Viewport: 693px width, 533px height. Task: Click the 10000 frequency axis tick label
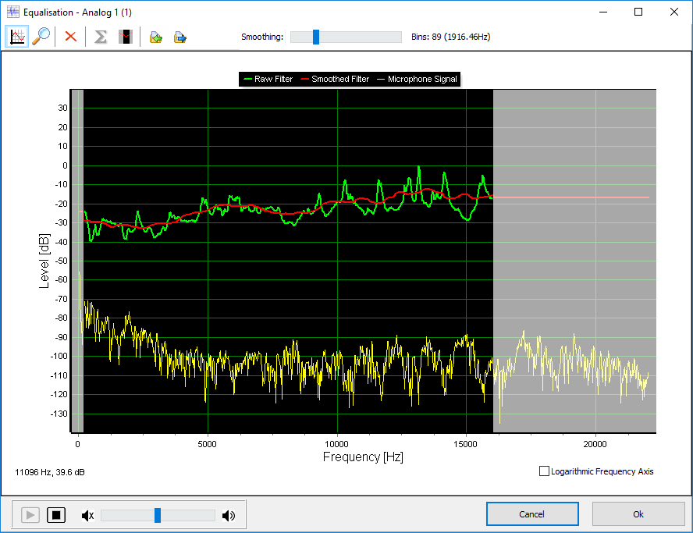(x=336, y=444)
